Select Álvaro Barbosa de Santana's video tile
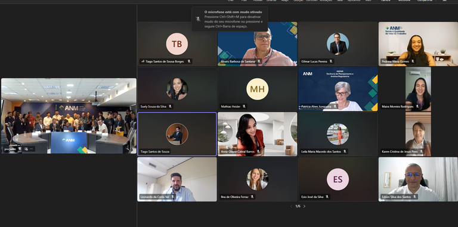This screenshot has height=227, width=458. [258, 44]
